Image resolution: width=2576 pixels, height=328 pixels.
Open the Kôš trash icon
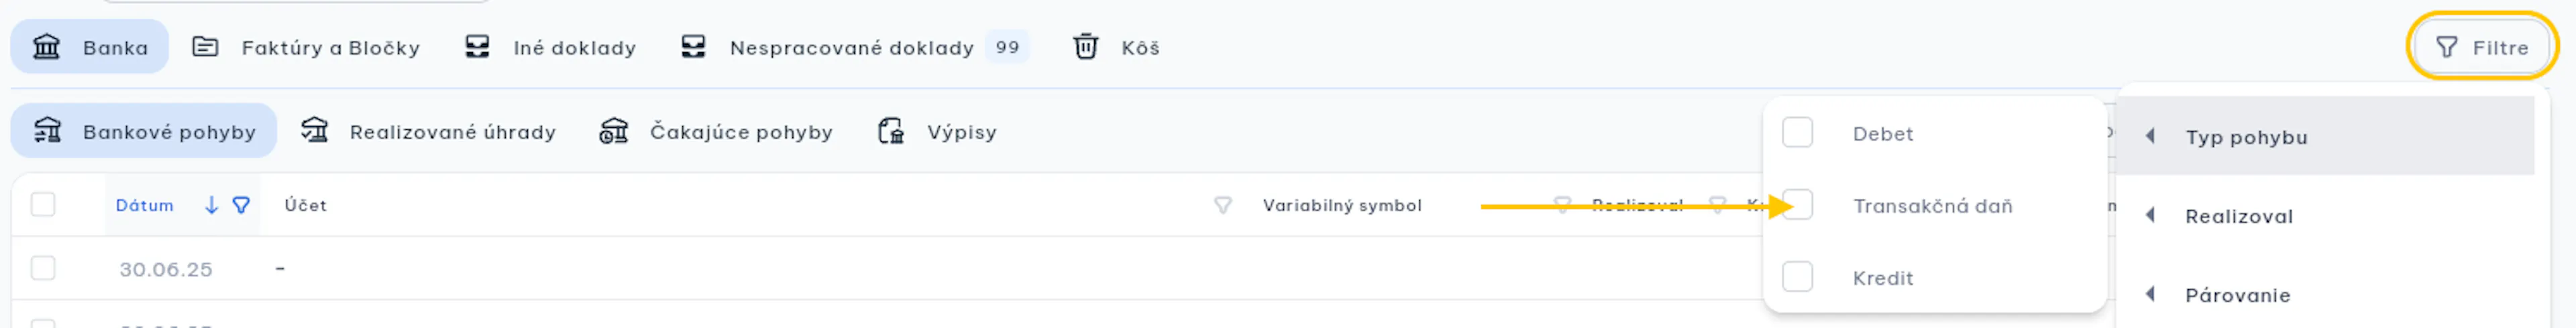1085,47
